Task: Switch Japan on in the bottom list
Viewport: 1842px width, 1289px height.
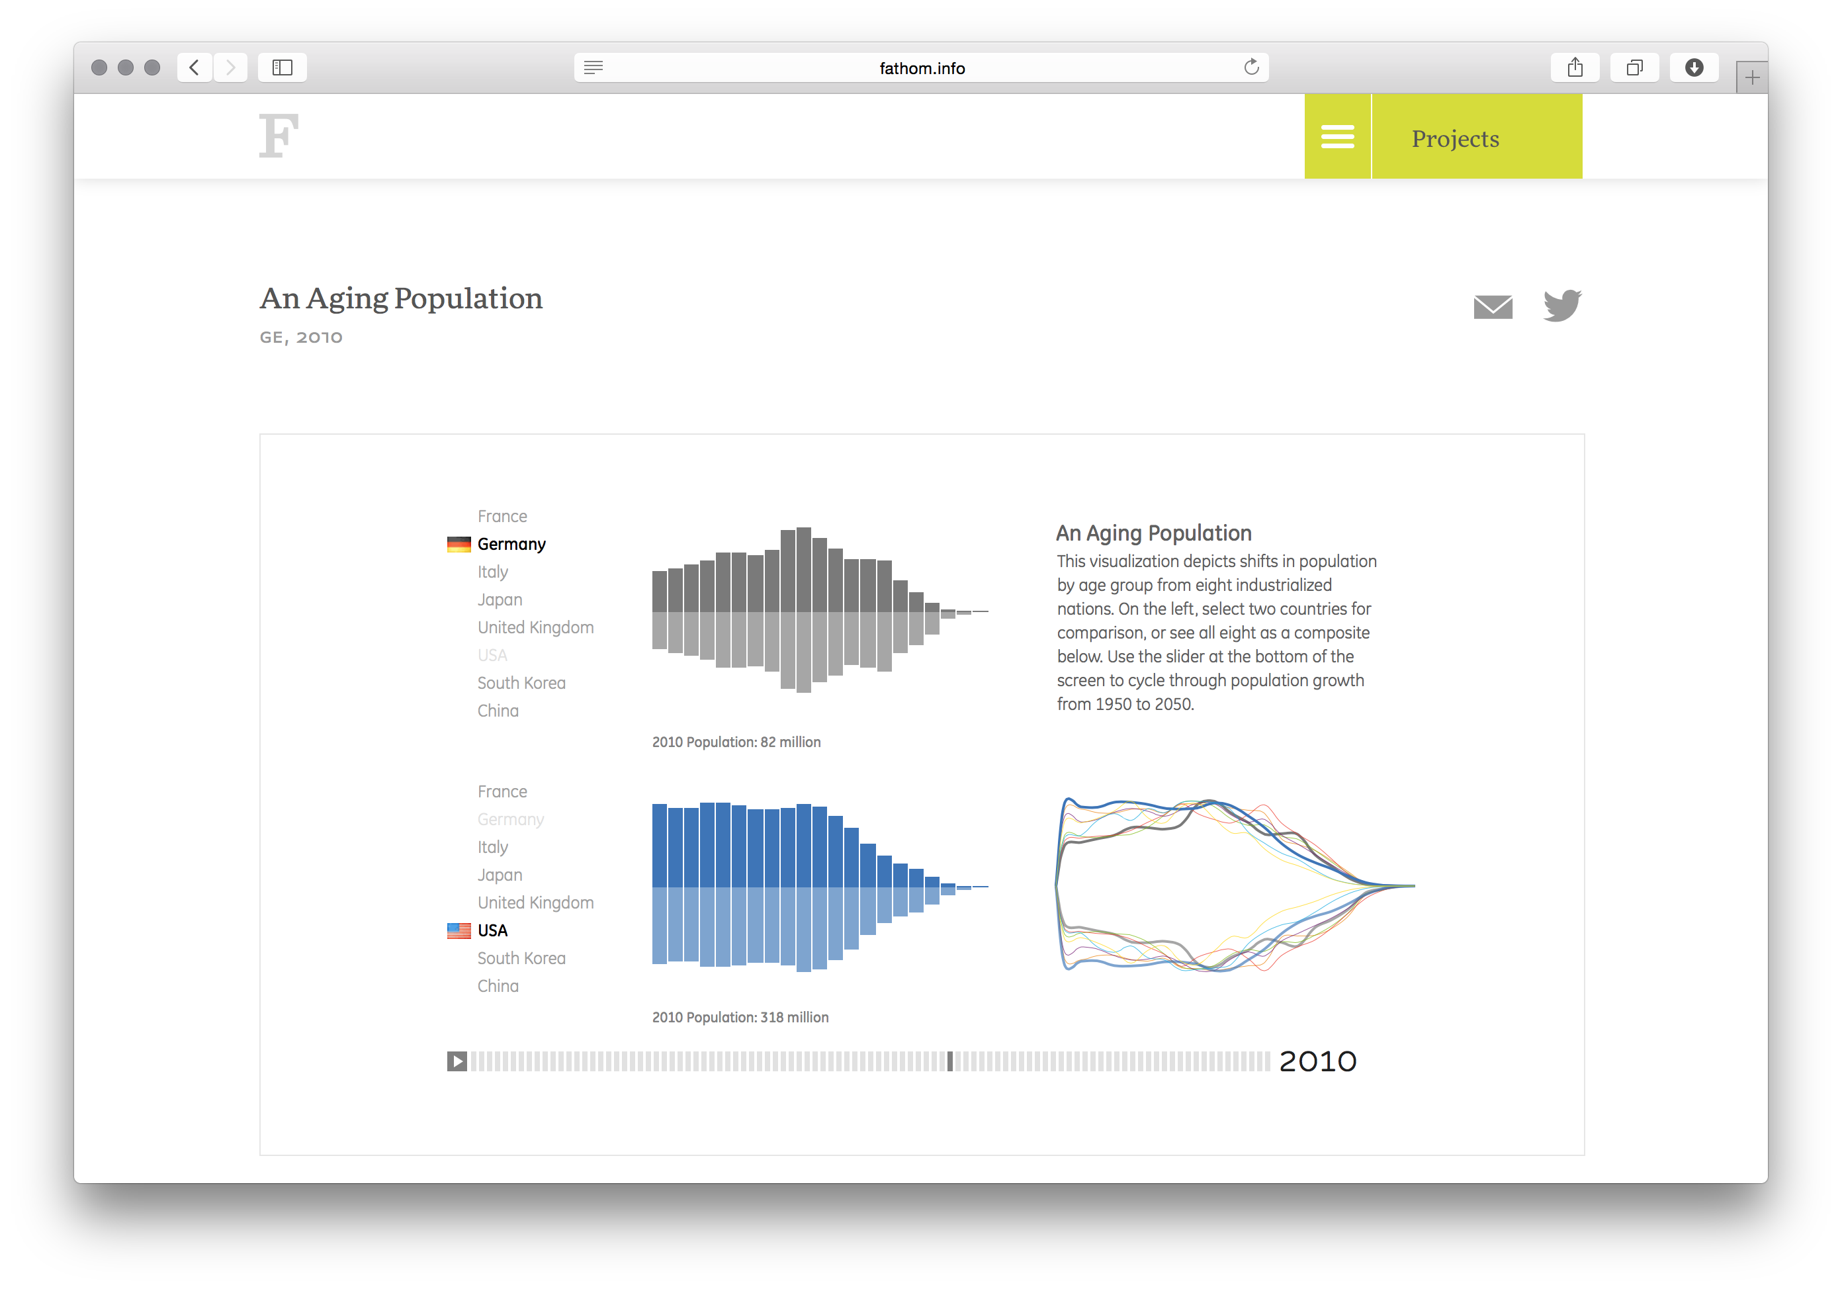Action: click(x=500, y=874)
